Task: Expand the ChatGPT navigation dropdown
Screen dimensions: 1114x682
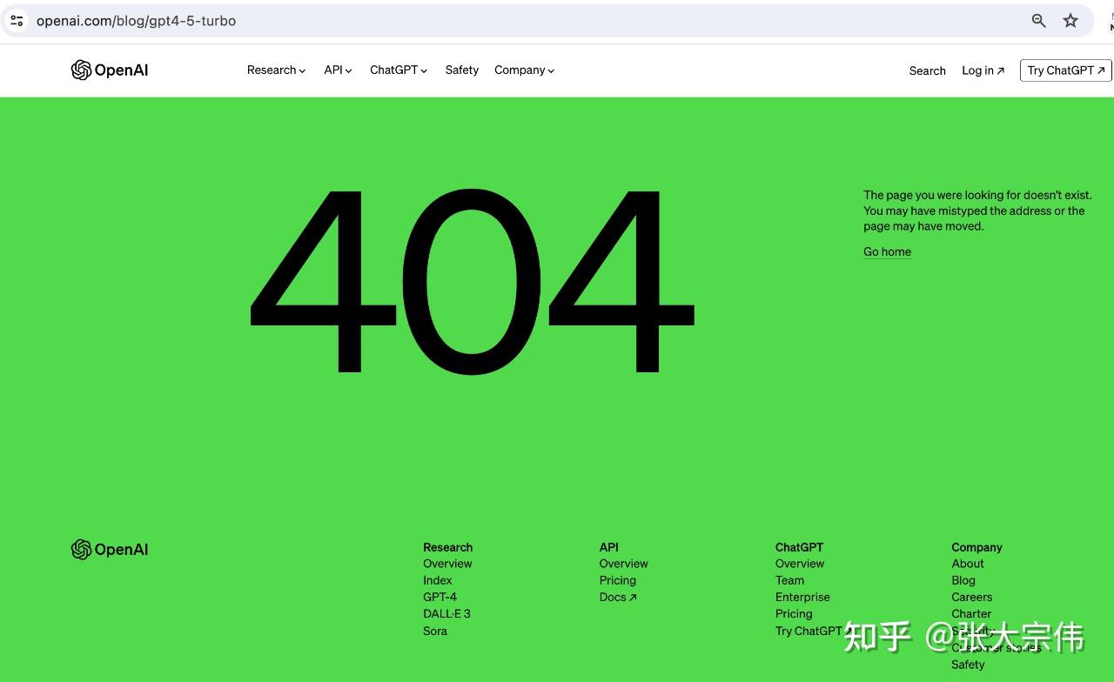Action: [399, 70]
